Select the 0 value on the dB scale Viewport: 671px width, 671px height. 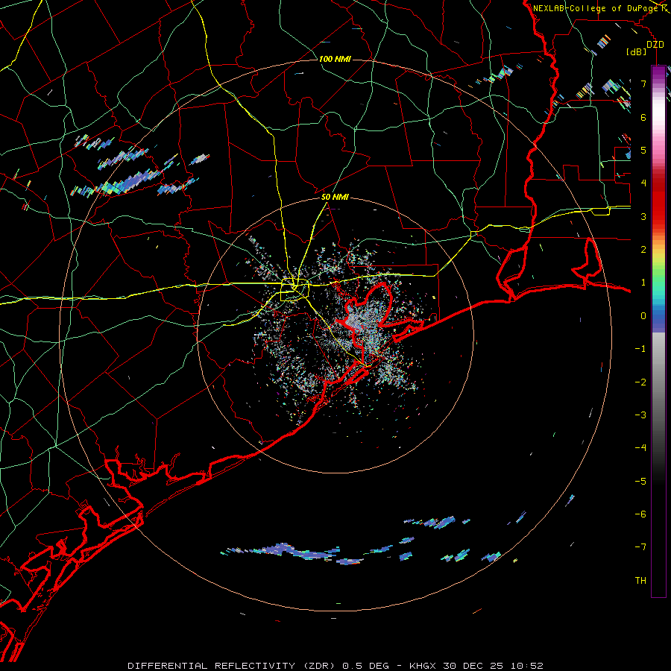coord(643,316)
